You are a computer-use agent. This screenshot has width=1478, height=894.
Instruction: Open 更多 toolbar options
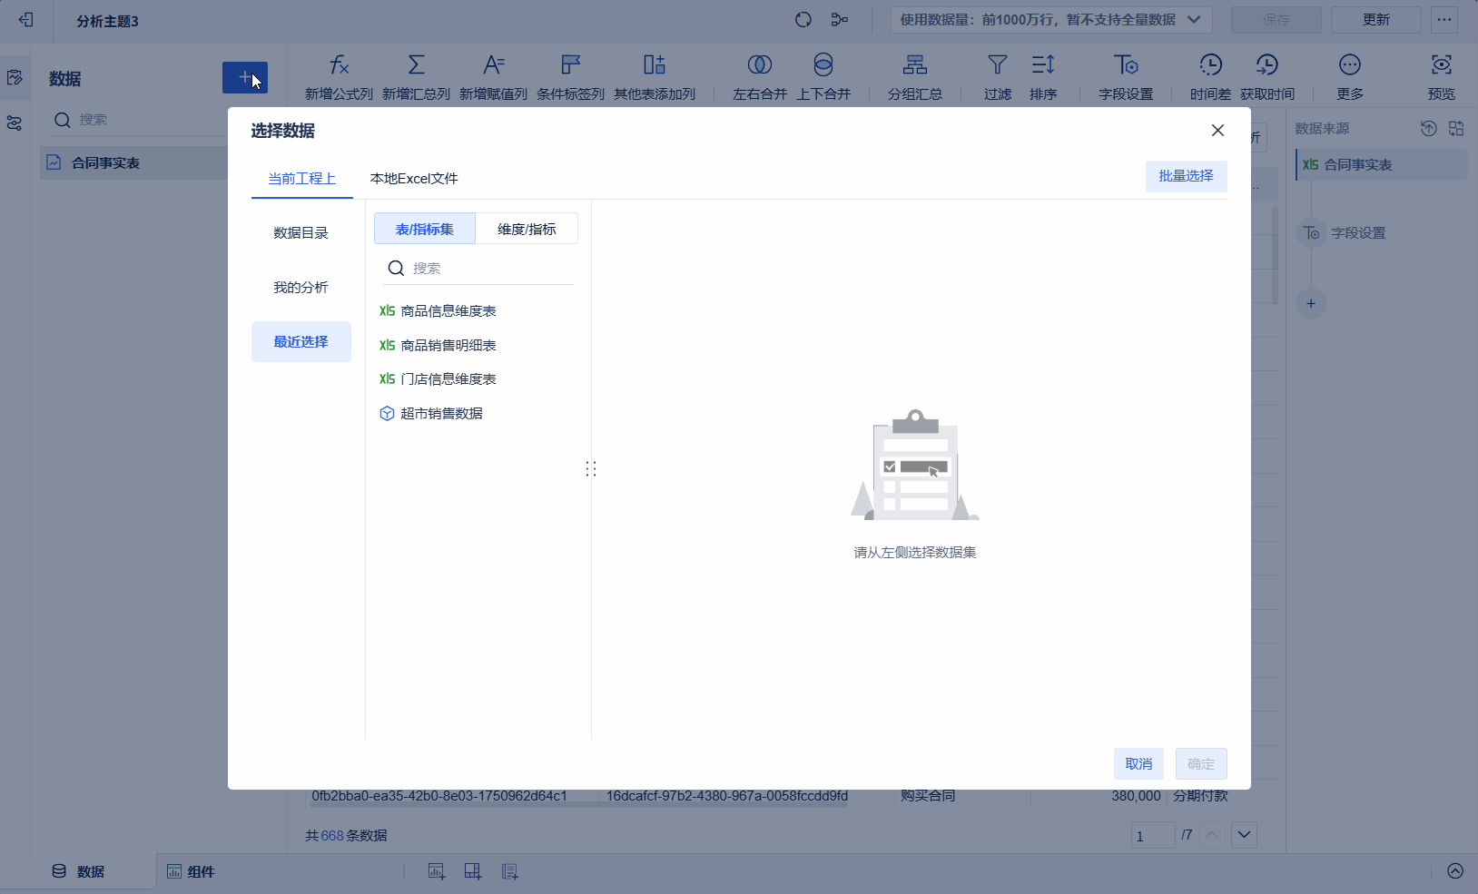[x=1350, y=77]
